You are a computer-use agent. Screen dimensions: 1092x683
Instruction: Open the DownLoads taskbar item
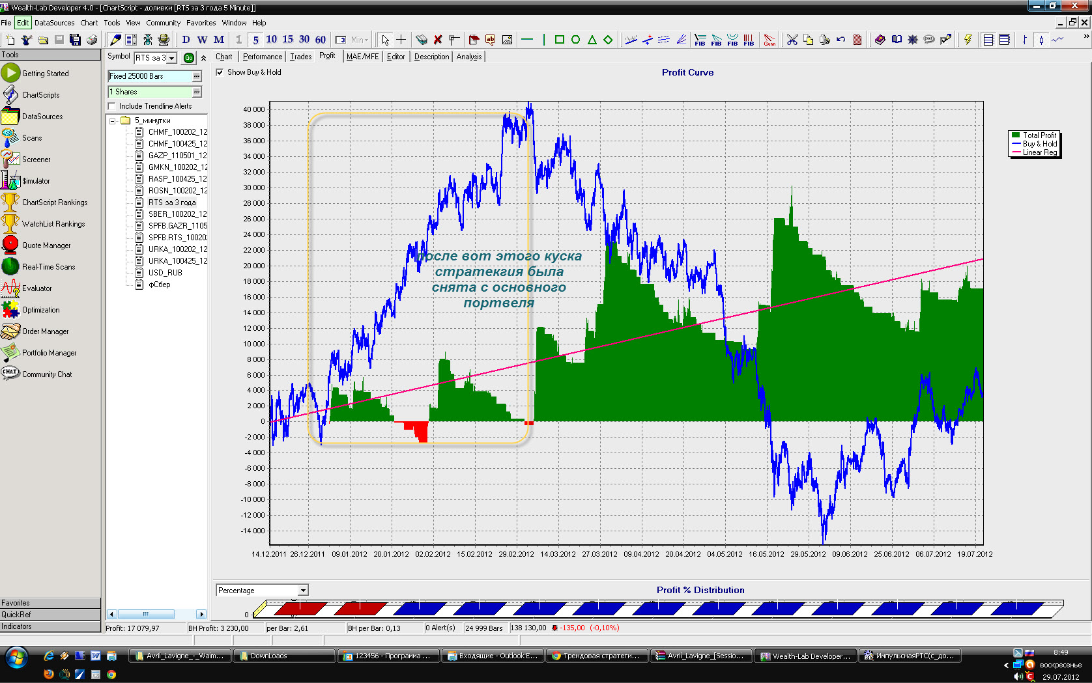click(x=285, y=656)
